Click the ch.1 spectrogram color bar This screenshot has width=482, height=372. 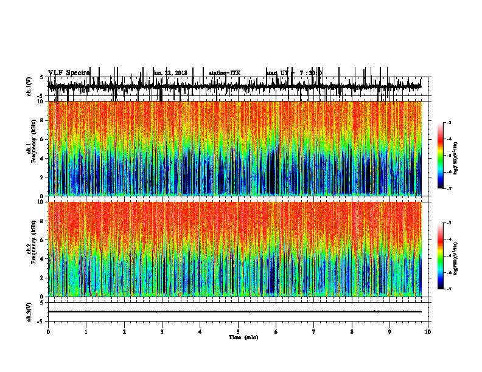440,156
